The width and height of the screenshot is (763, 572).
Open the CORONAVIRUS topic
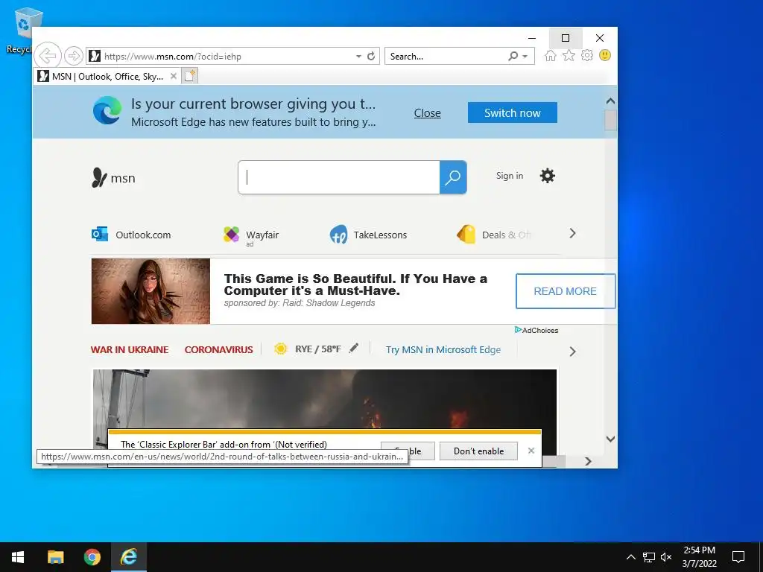218,349
